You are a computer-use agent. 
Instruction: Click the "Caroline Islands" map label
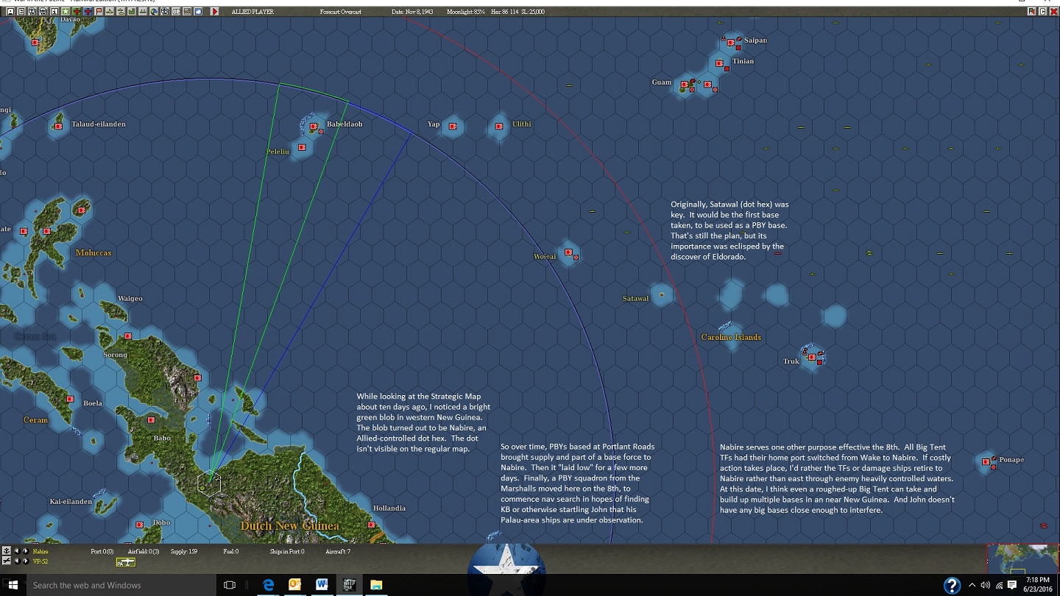pyautogui.click(x=731, y=337)
